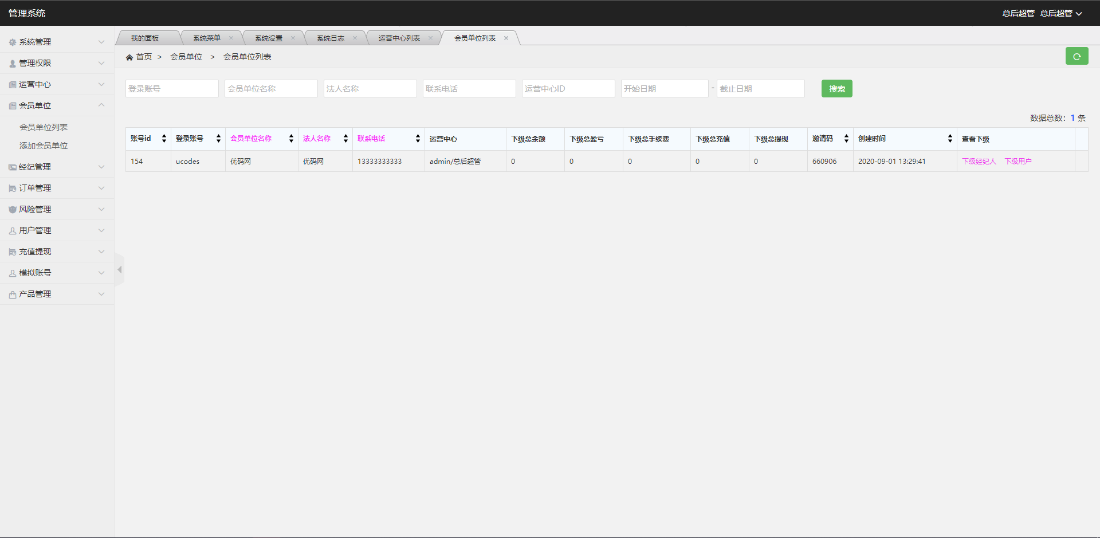Click the green refresh icon button
Viewport: 1100px width, 538px height.
pos(1077,56)
